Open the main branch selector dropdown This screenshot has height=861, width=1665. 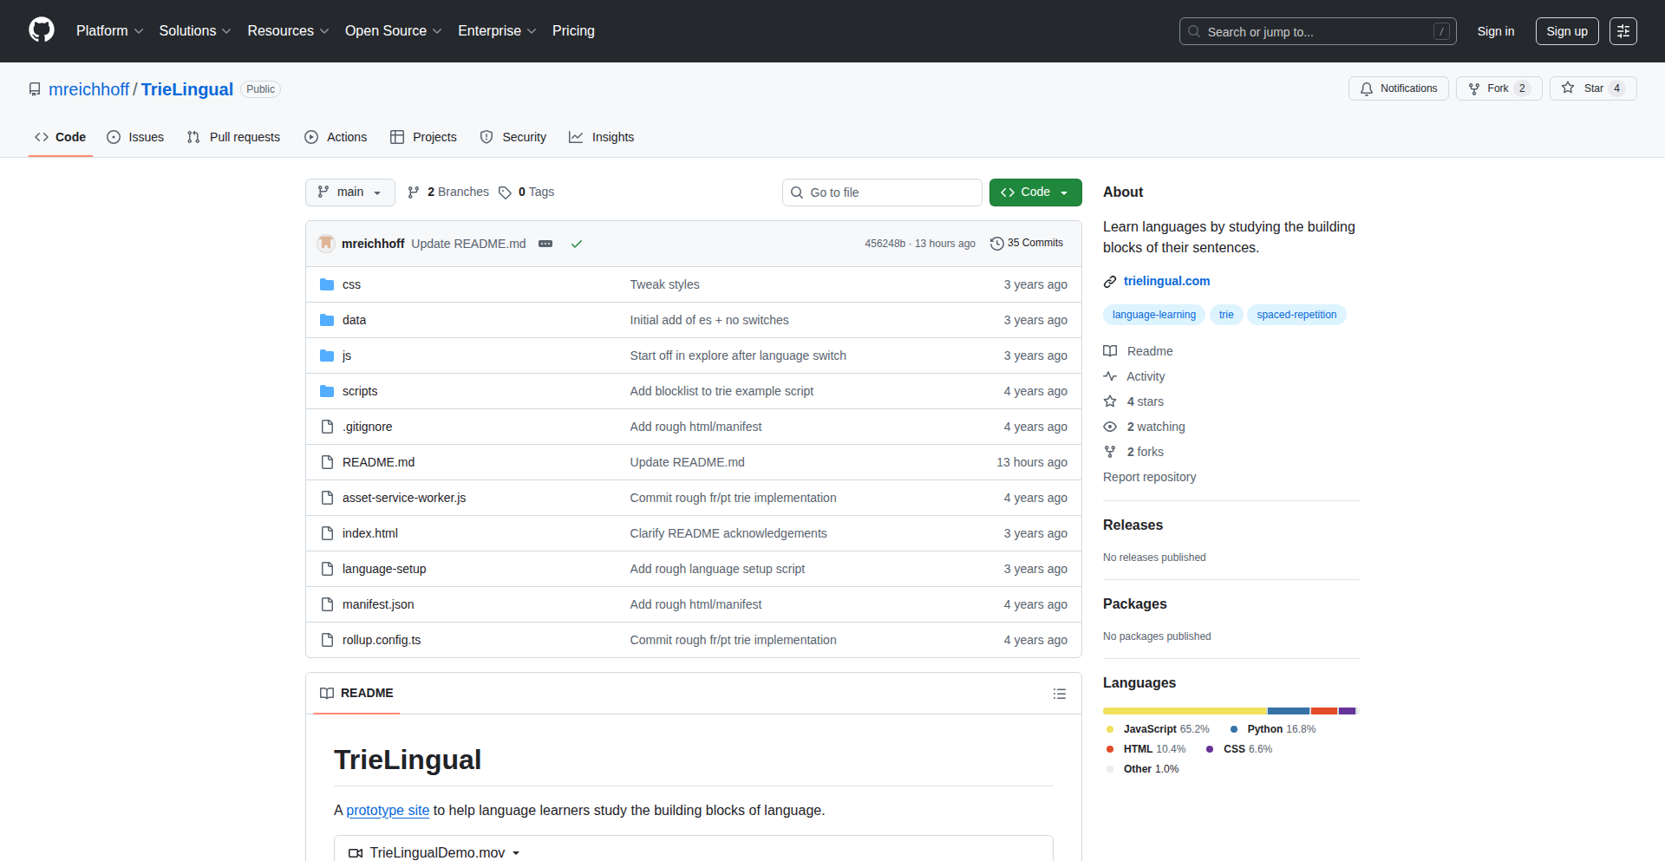coord(349,192)
